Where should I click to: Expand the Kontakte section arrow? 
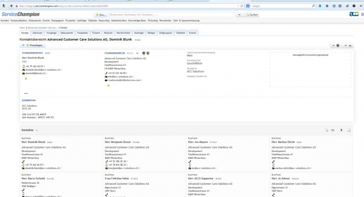tap(37, 130)
